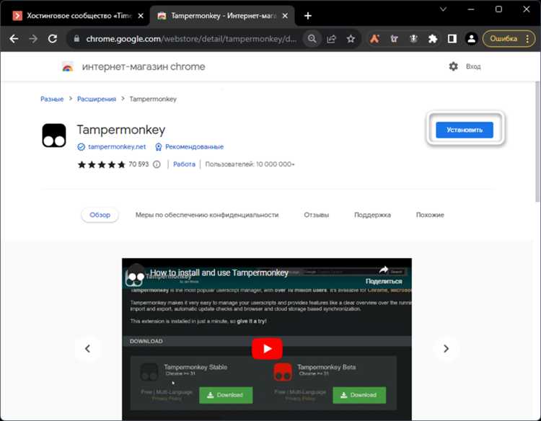Install the extension with Установить

click(465, 130)
